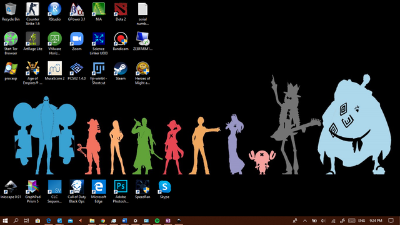
Task: Open the touch keyboard button
Action: pyautogui.click(x=351, y=221)
